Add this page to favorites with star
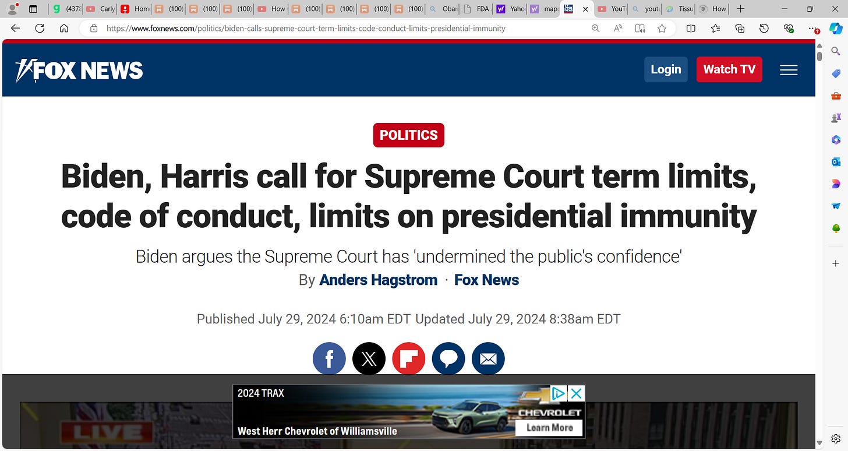 pyautogui.click(x=662, y=29)
